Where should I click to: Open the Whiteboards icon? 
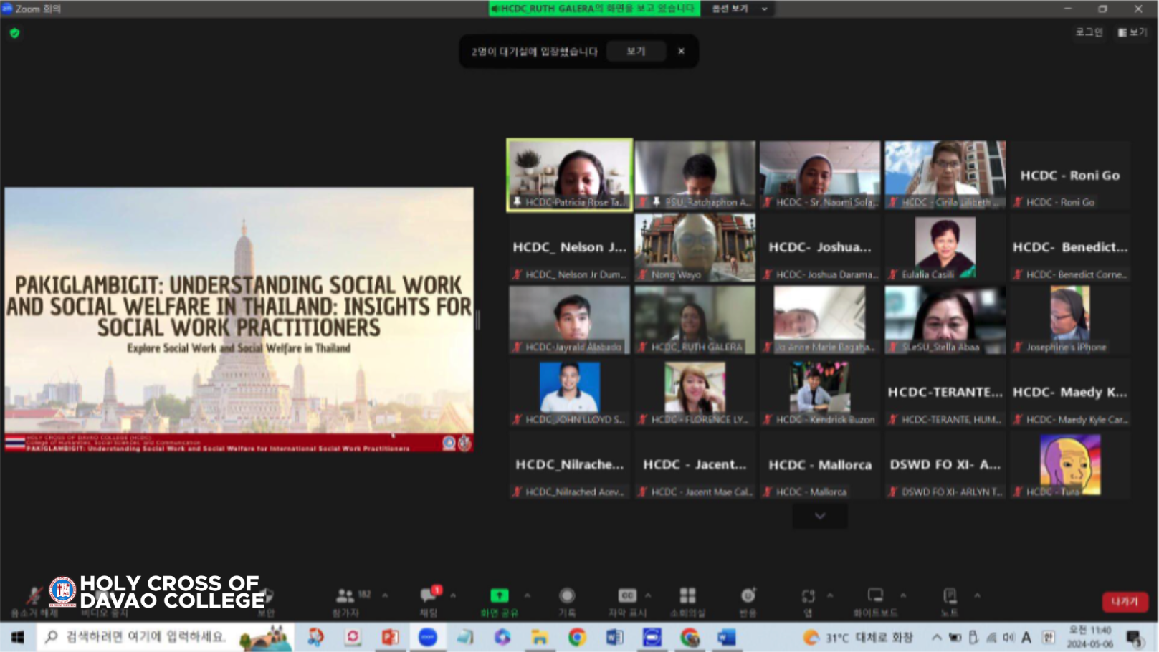[875, 595]
